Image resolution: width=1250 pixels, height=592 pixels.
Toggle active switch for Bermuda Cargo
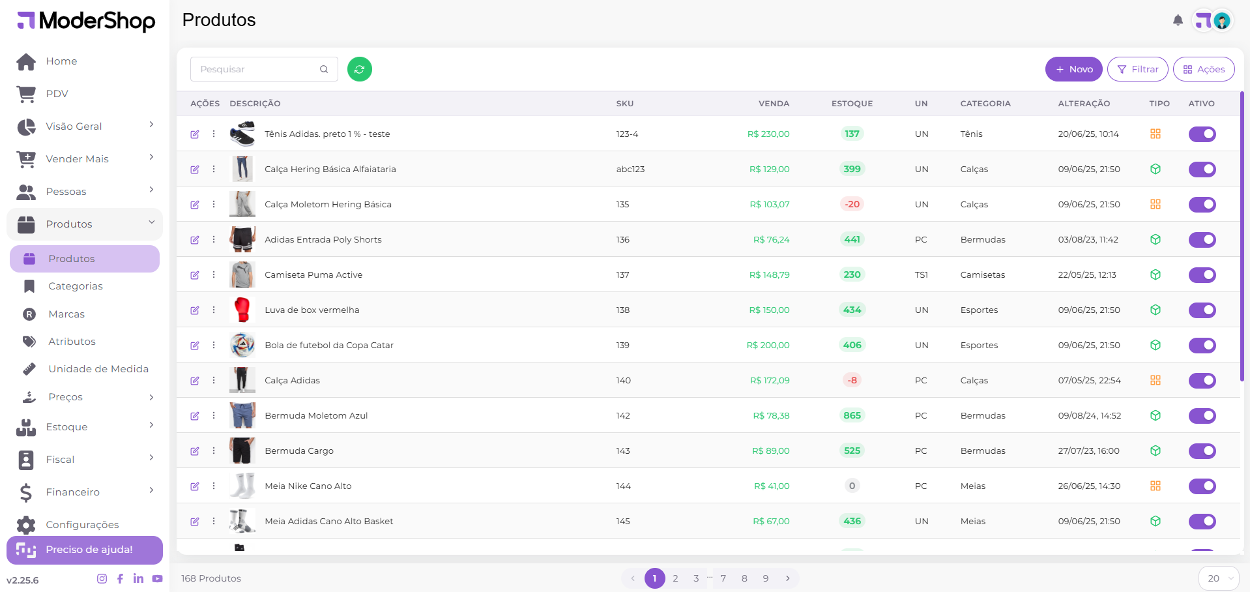pos(1202,451)
